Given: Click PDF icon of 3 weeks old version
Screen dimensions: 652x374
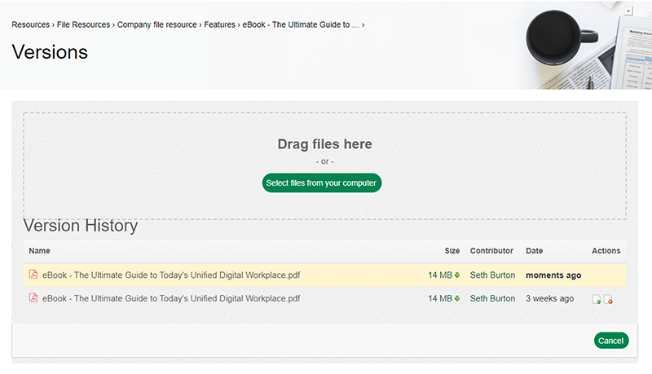Looking at the screenshot, I should [33, 298].
